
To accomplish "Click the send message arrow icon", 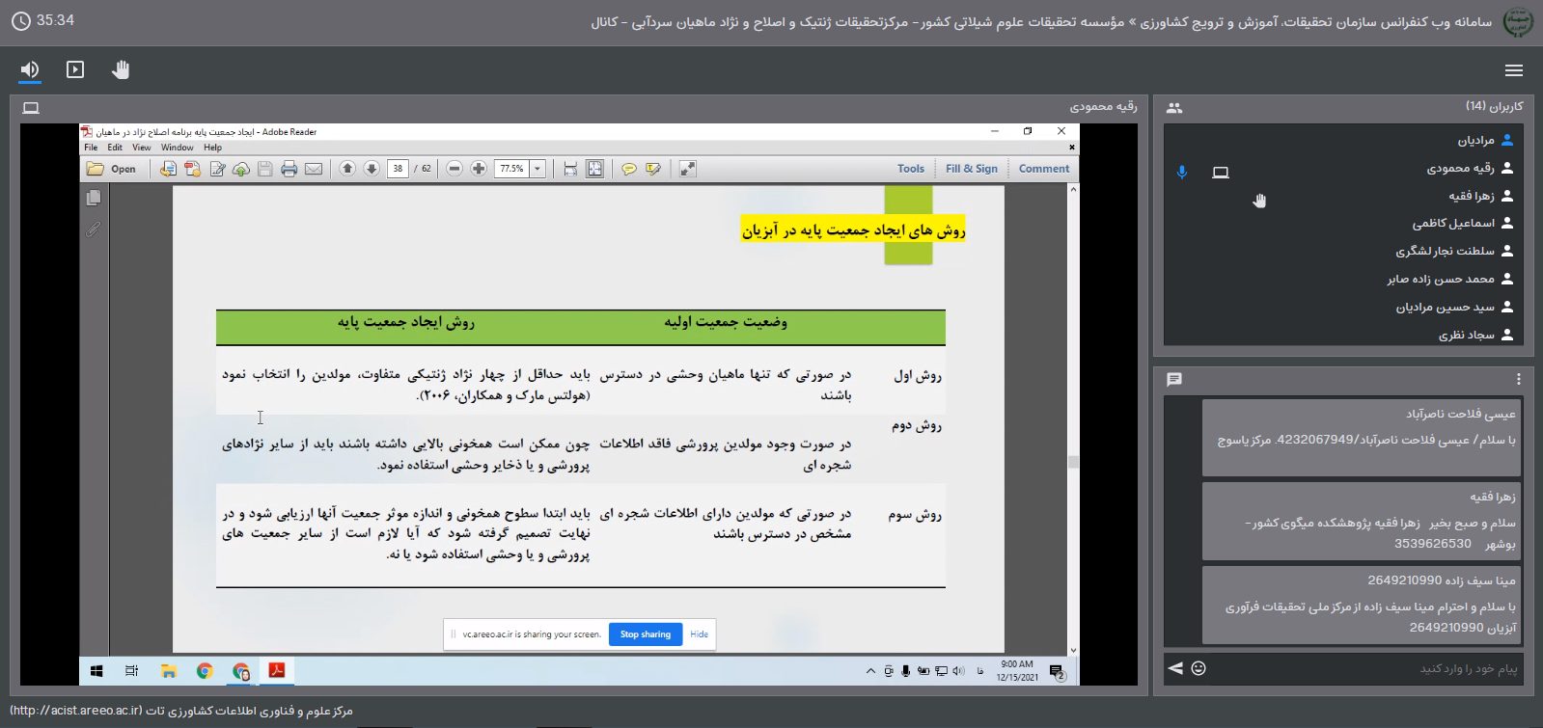I will 1175,668.
